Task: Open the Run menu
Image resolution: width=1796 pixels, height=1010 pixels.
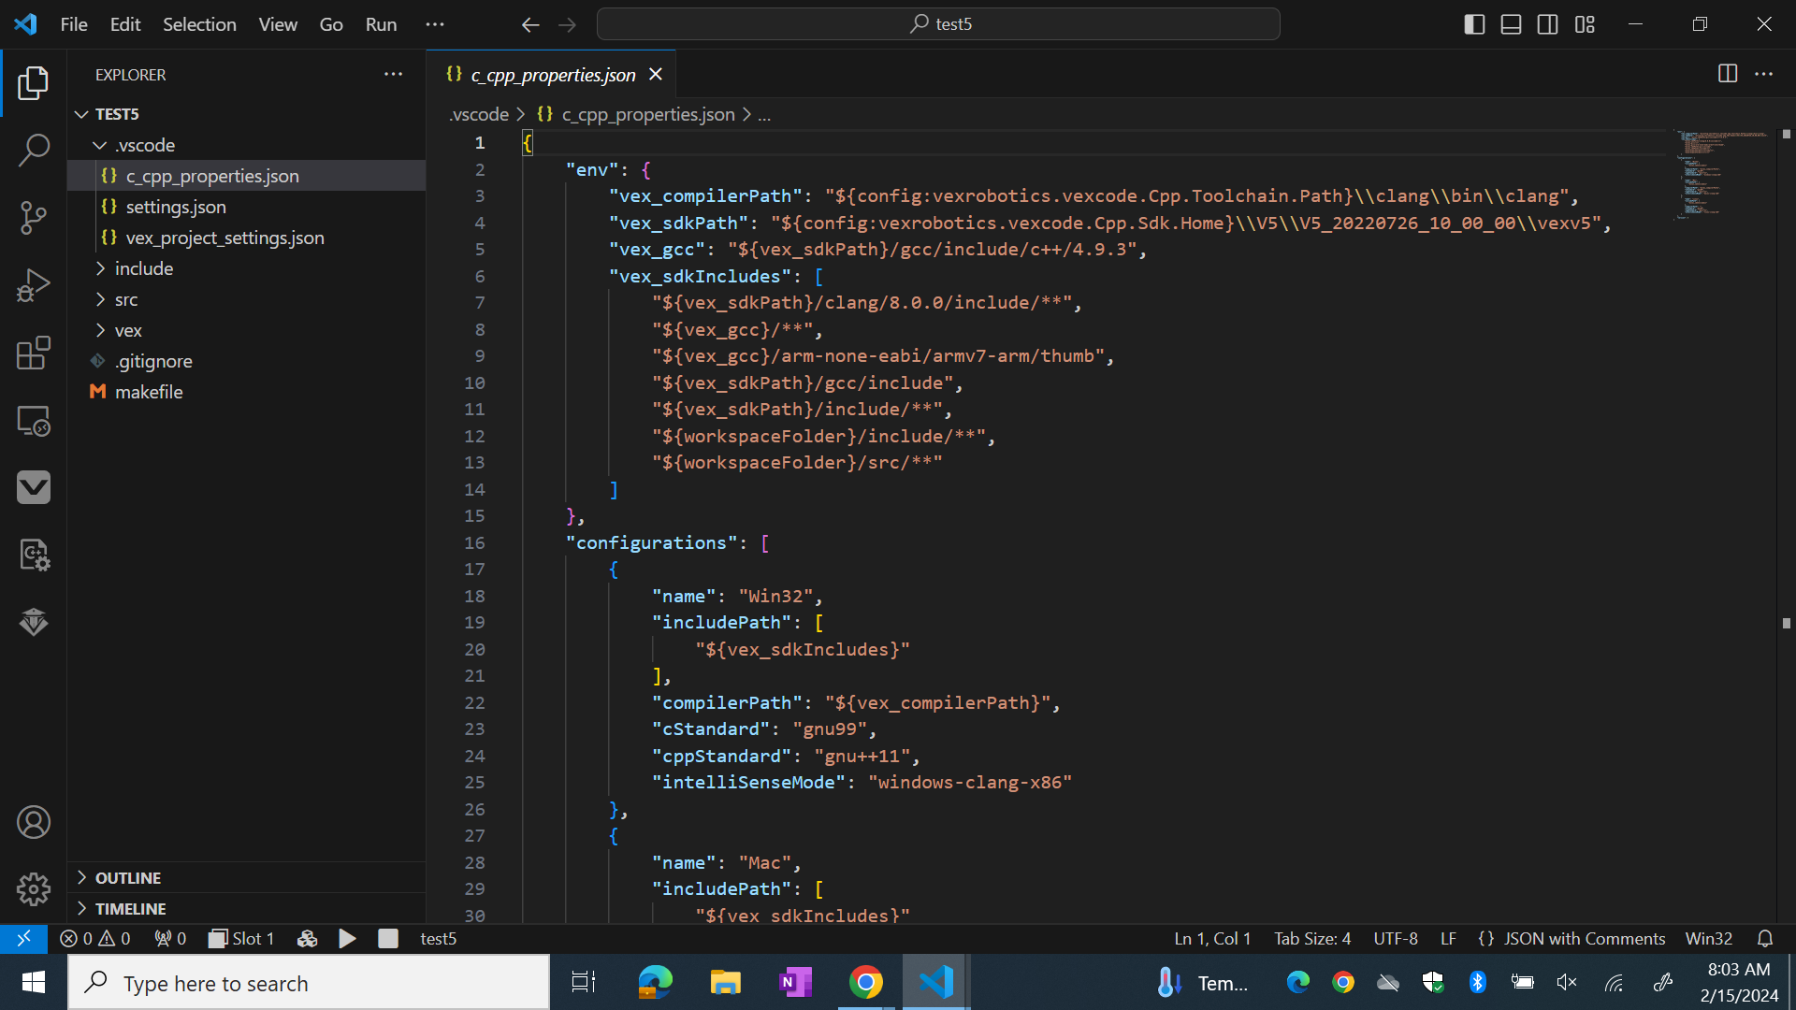Action: coord(381,24)
